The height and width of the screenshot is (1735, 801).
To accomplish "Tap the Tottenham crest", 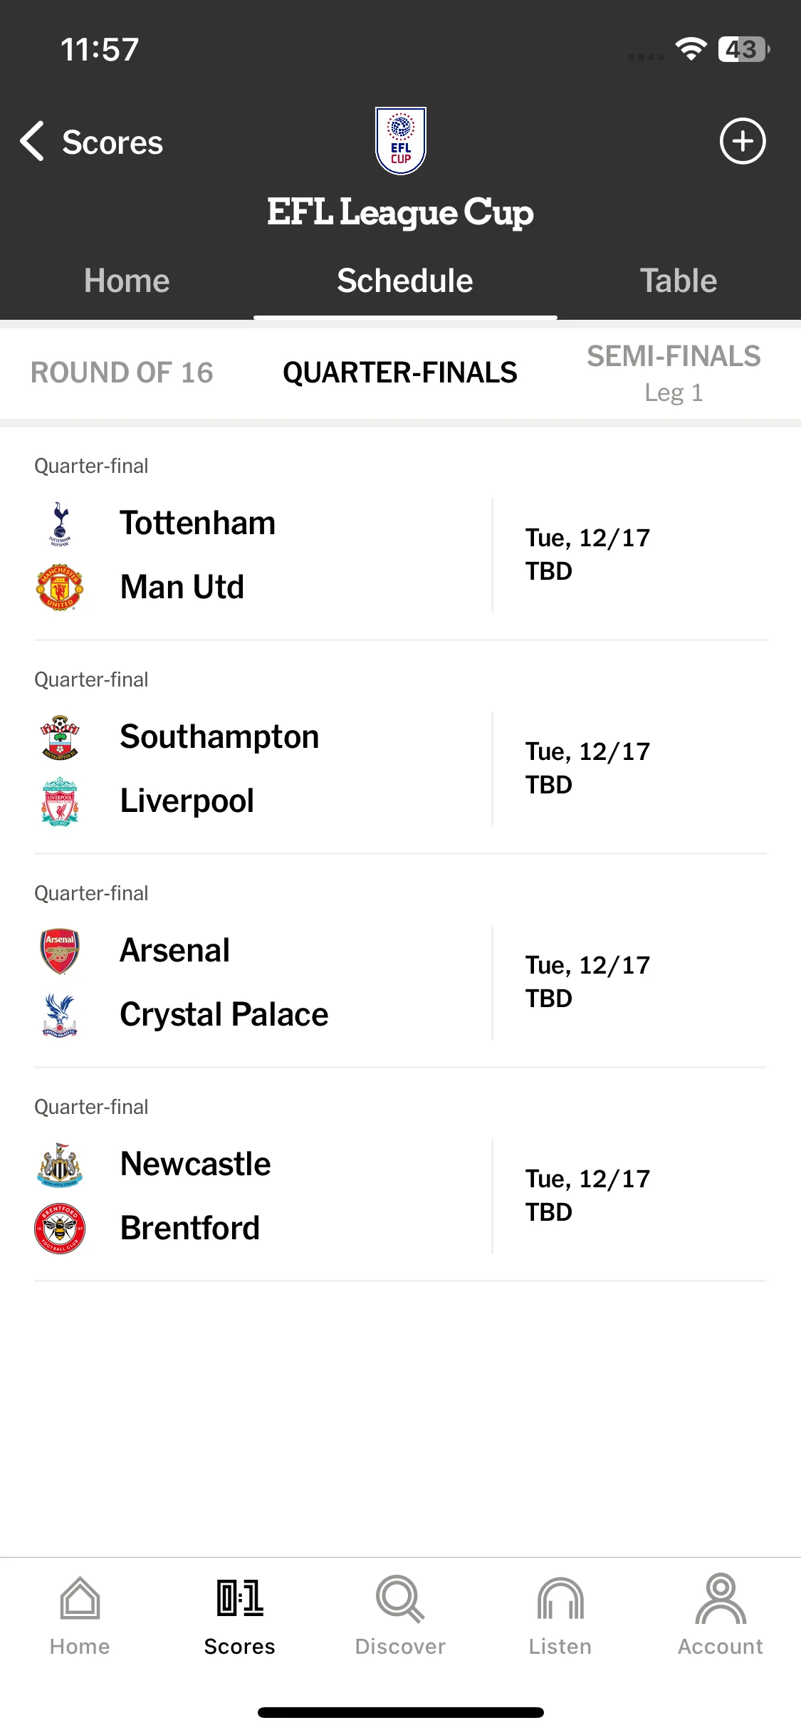I will (x=60, y=523).
